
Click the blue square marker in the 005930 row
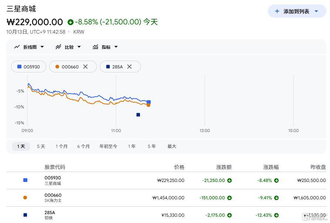point(25,180)
